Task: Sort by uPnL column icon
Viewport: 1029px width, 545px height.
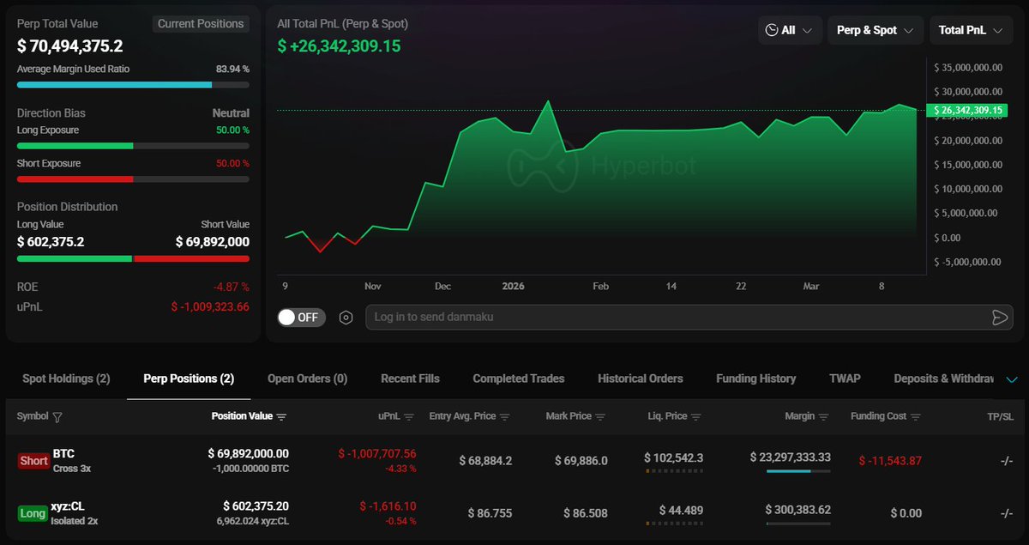Action: pyautogui.click(x=409, y=417)
